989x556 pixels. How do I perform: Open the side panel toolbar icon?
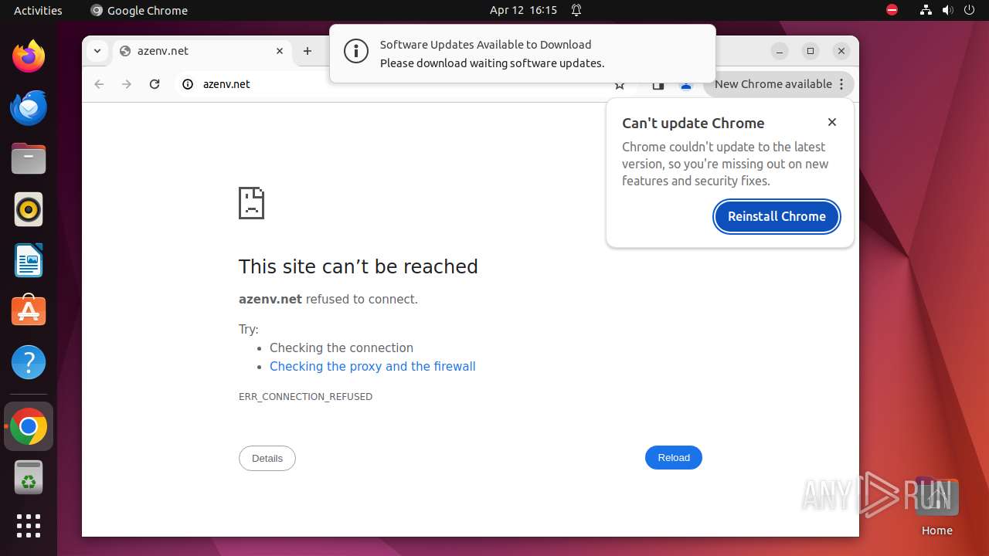(658, 85)
